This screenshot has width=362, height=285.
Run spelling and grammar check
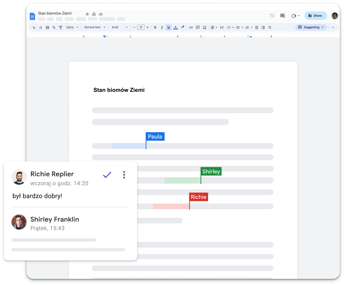coord(54,27)
